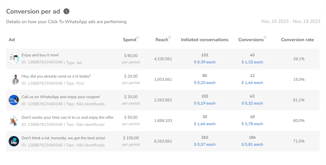The image size is (326, 165).
Task: Click info icon next to Conversions header
Action: click(265, 38)
